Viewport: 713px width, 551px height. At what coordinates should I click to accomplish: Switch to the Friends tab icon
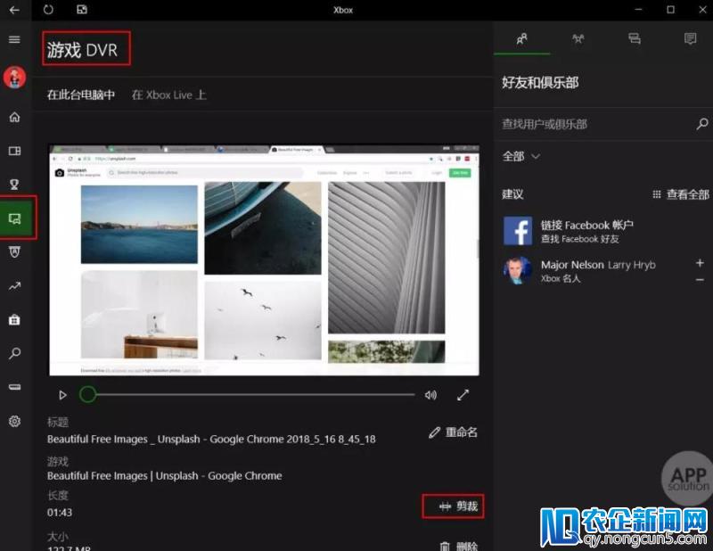522,38
